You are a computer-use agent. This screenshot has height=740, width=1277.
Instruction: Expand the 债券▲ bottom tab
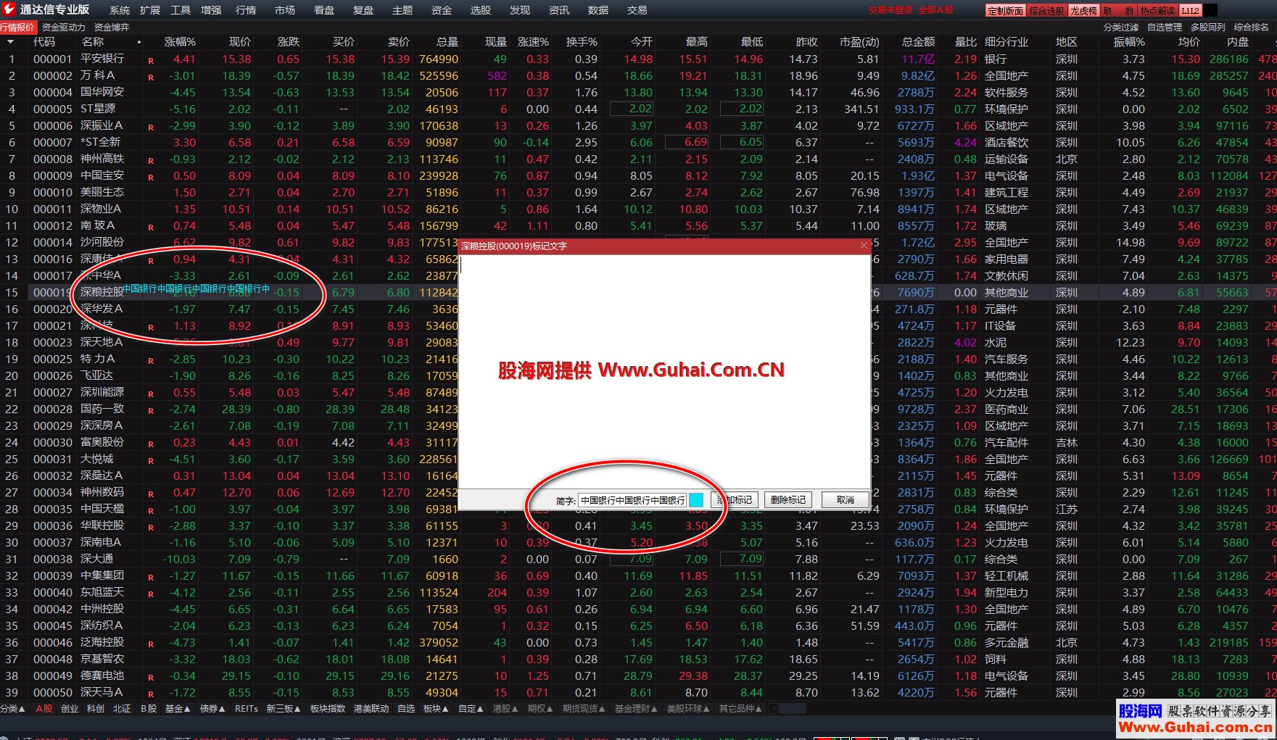(212, 708)
